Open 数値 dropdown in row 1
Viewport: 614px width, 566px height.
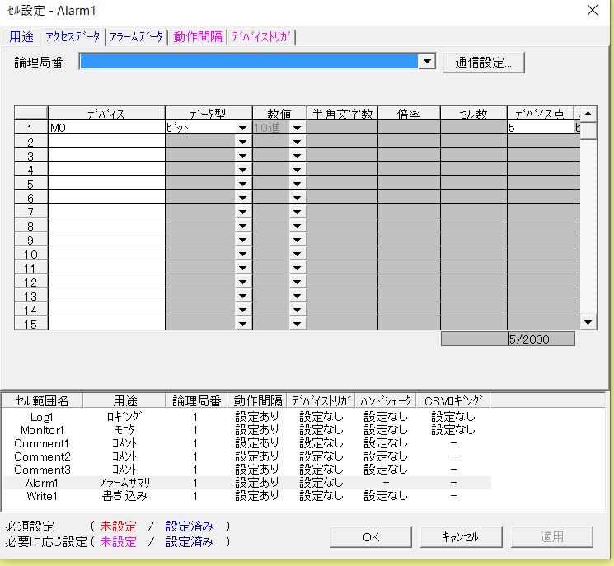point(297,128)
